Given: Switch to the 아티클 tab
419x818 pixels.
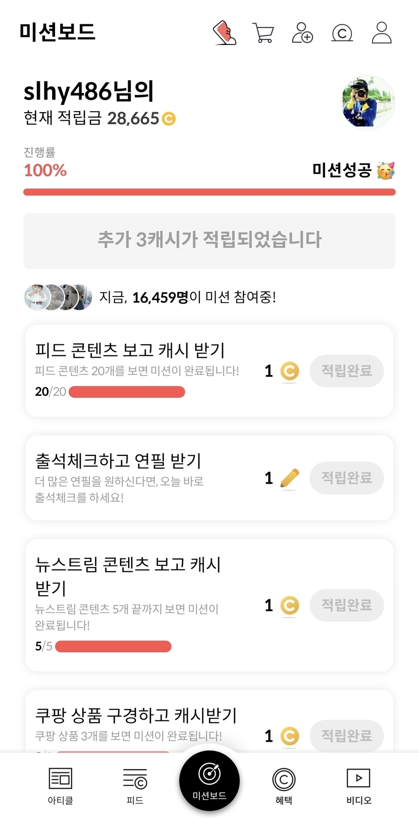Looking at the screenshot, I should 61,785.
